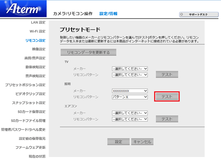Open Wi-Fi 設定 in sidebar
This screenshot has width=221, height=160.
point(38,31)
